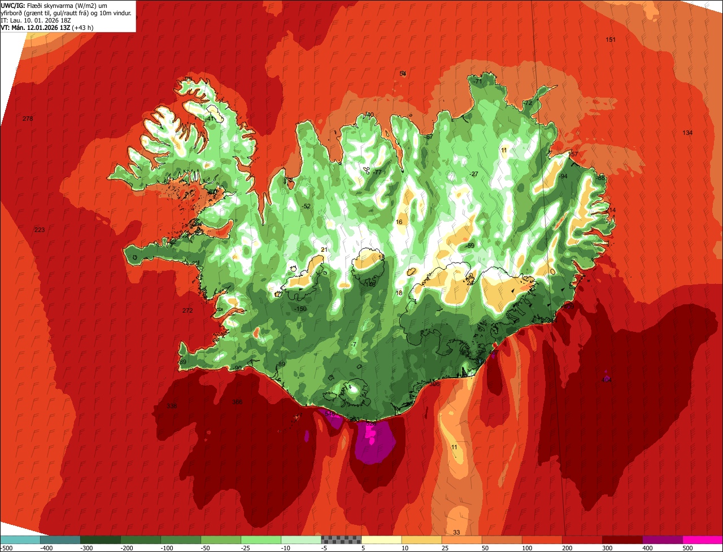This screenshot has height=552, width=723.
Task: Select the pale yellow swatch between 5 and 10
Action: coord(381,539)
